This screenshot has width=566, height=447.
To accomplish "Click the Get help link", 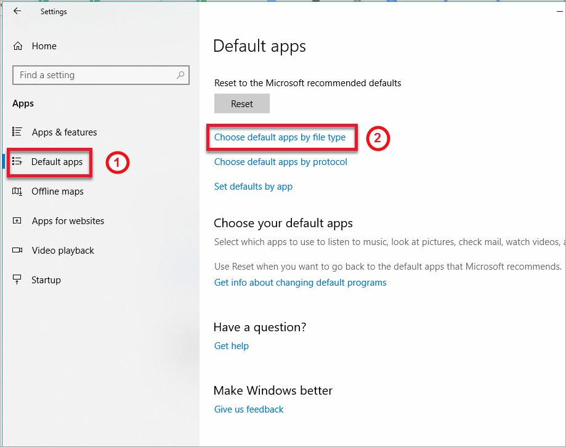I will coord(231,346).
